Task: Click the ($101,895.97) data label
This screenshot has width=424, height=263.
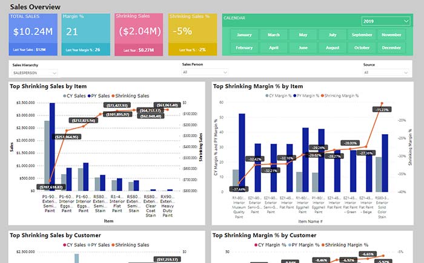Action: (x=118, y=114)
